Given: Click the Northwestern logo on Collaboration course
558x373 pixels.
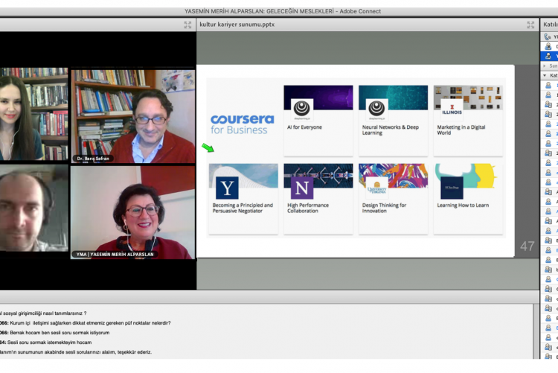Looking at the screenshot, I should pos(302,188).
